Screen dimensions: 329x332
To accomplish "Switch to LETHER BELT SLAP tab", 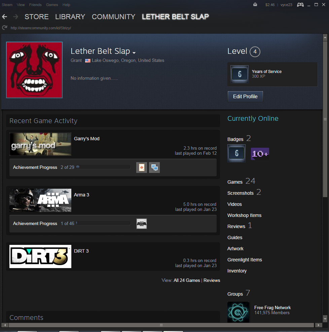I will [175, 17].
